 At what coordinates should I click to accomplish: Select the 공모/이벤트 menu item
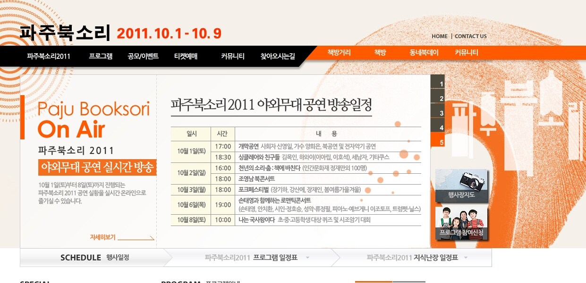(143, 57)
